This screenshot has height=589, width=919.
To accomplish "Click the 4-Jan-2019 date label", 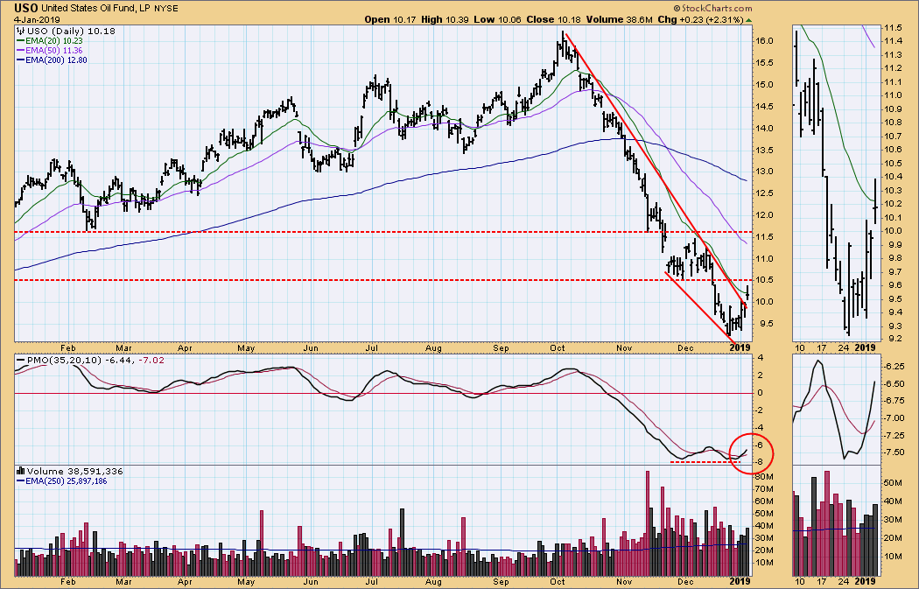I will point(37,20).
